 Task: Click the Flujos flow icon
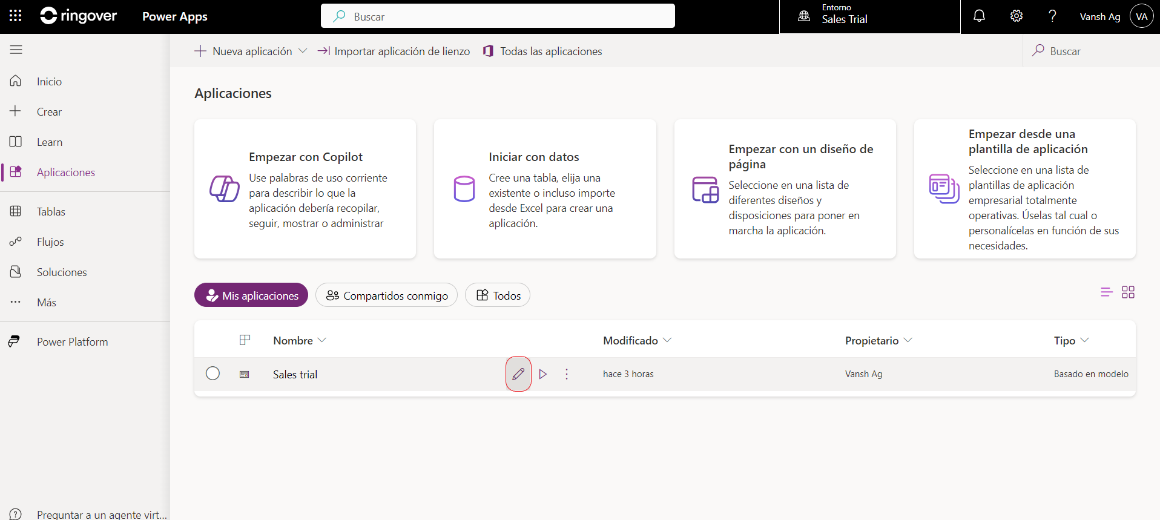[16, 242]
